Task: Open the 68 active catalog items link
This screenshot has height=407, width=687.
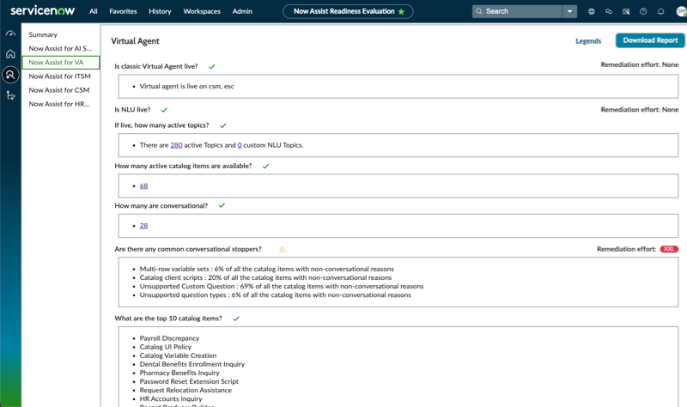Action: (x=143, y=185)
